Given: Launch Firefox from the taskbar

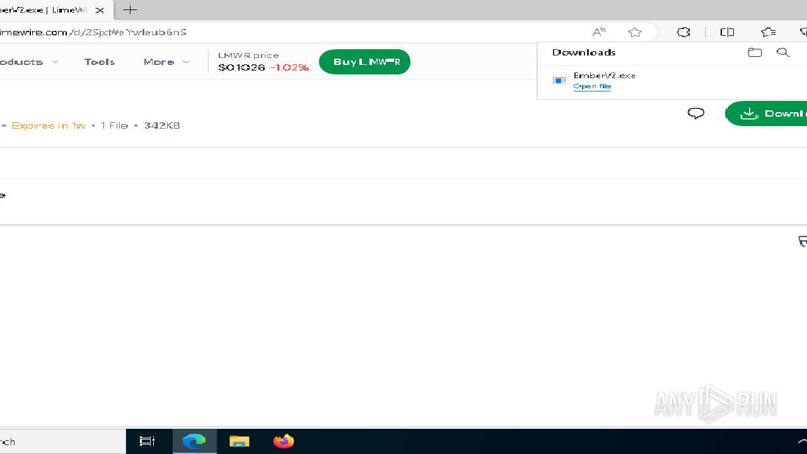Looking at the screenshot, I should tap(284, 441).
